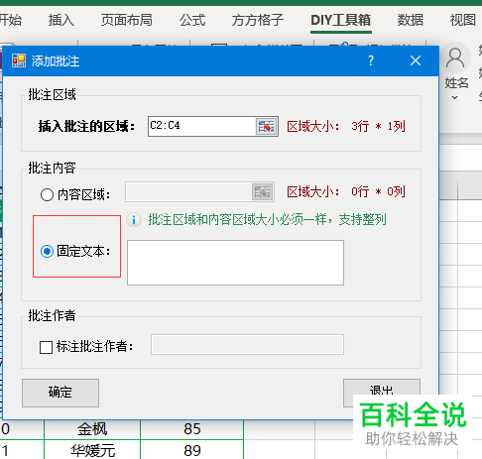
Task: Open the 开始 ribbon tab
Action: [x=11, y=20]
